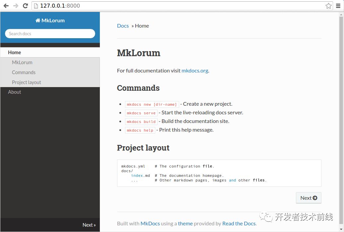Click the 'mkdocs new [dir-name]' code
344x232 pixels.
click(152, 104)
